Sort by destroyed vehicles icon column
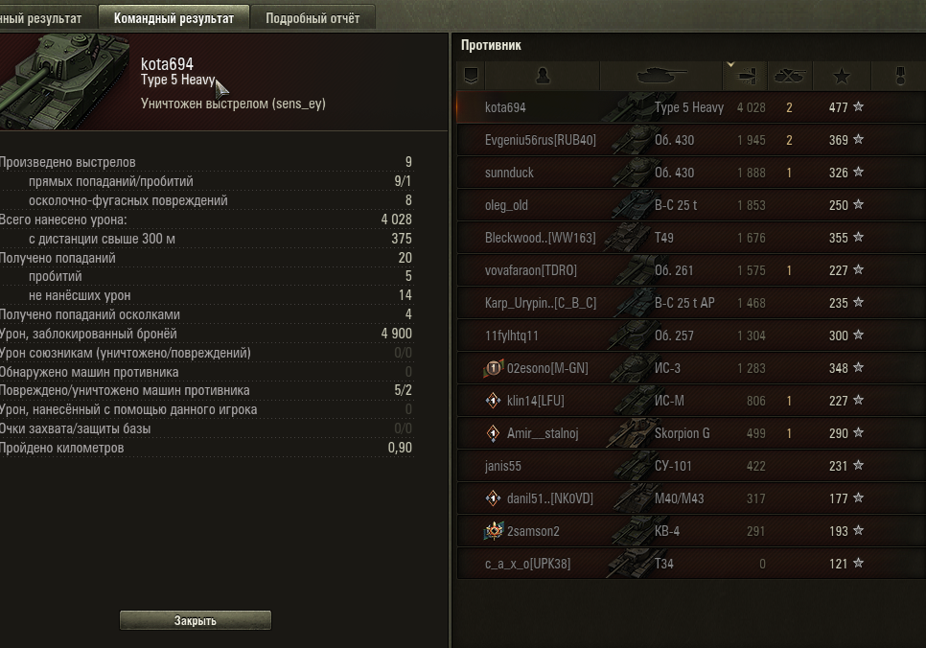Viewport: 926px width, 648px height. coord(790,76)
